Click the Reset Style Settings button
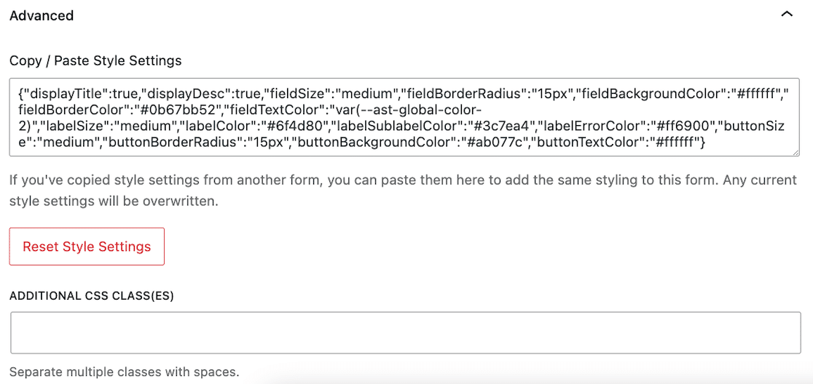813x384 pixels. pyautogui.click(x=87, y=247)
